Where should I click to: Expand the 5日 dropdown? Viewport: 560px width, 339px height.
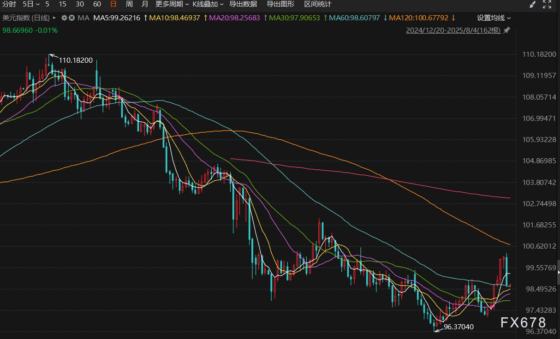click(x=31, y=4)
